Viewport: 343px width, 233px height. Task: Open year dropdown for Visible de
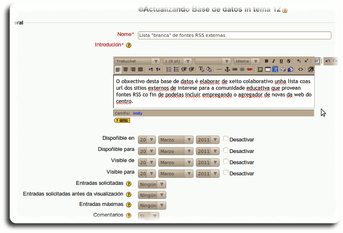tap(208, 162)
